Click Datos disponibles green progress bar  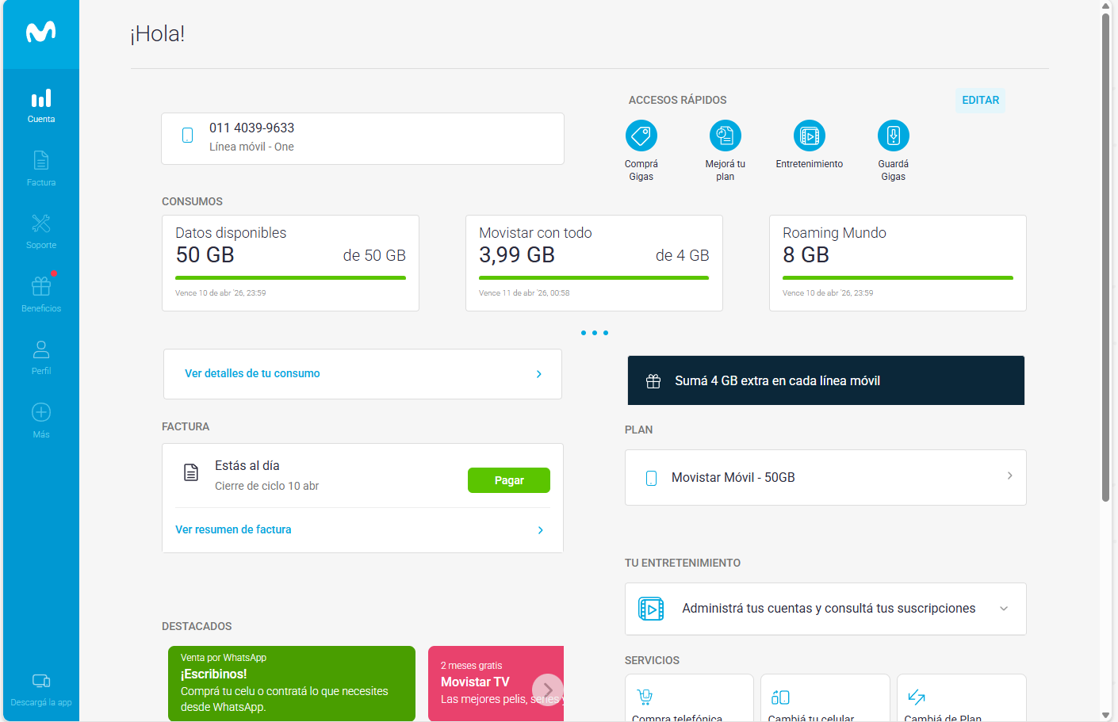(x=290, y=278)
